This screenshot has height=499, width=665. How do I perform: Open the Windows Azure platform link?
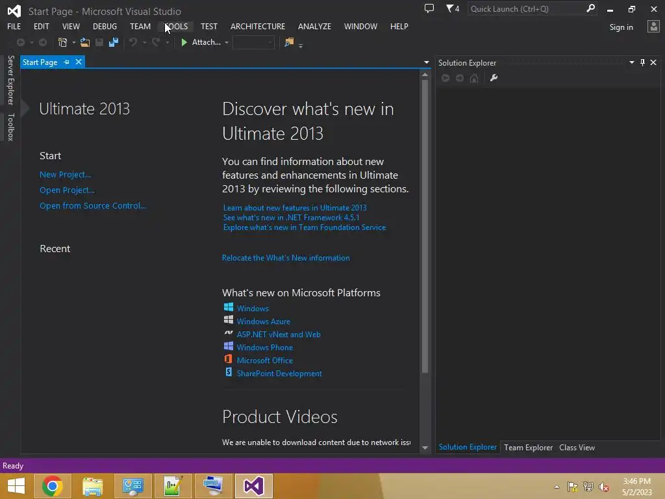coord(264,321)
